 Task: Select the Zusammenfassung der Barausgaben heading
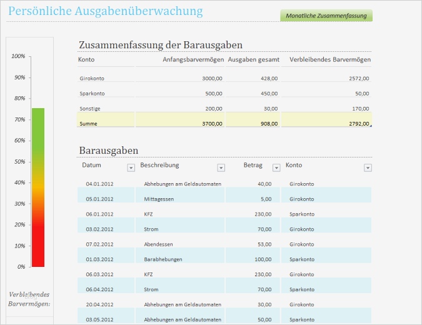(x=160, y=45)
